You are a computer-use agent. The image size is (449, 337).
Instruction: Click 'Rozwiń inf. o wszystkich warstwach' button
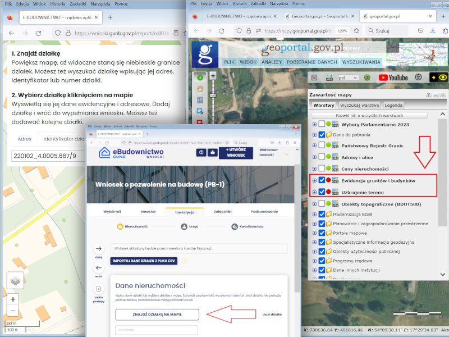369,116
